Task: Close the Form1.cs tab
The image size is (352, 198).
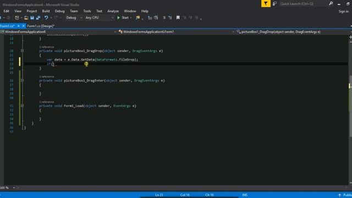Action: 23,26
